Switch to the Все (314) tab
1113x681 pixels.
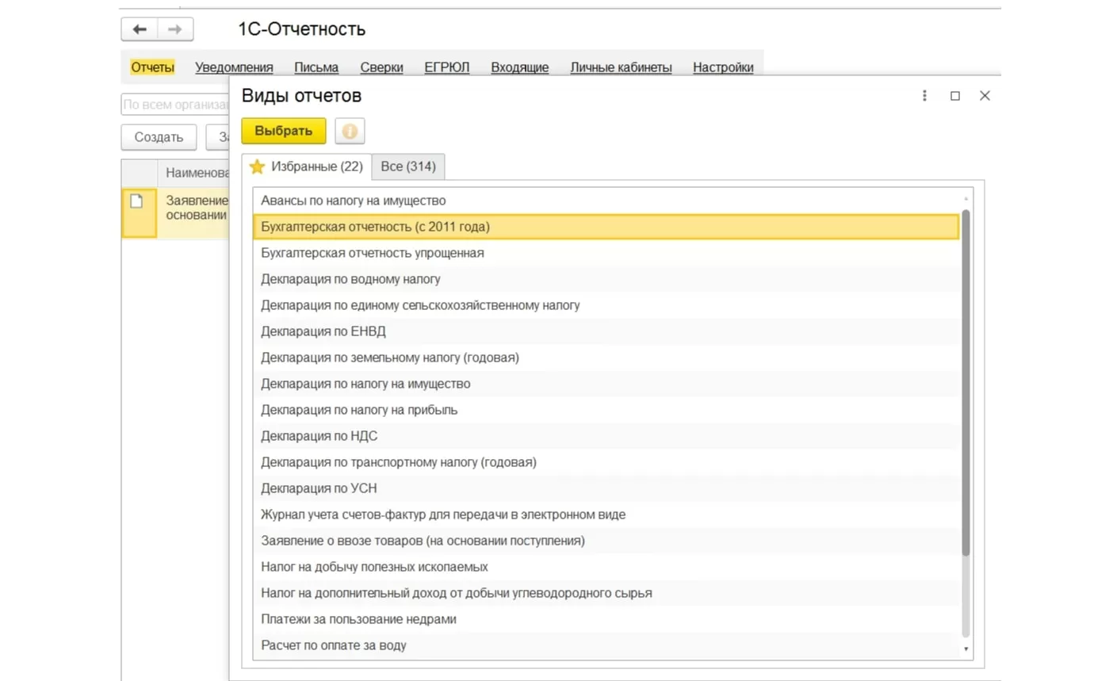click(407, 166)
